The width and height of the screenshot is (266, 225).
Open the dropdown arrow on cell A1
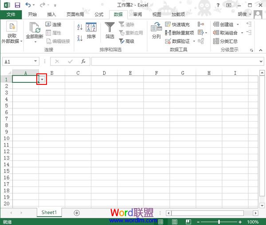point(42,79)
